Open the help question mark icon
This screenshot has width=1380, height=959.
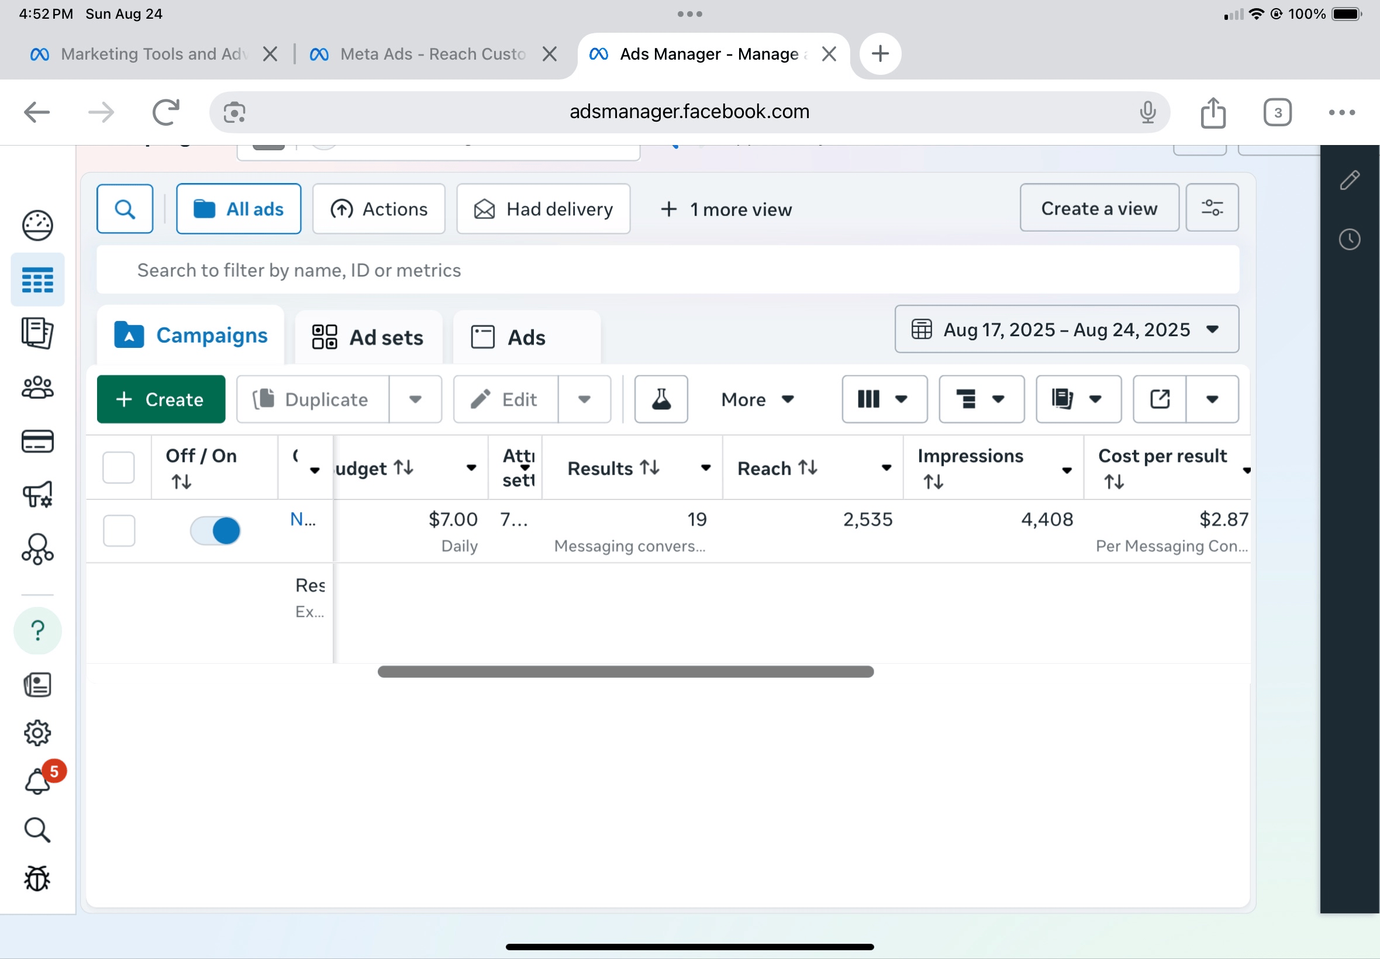[x=37, y=631]
